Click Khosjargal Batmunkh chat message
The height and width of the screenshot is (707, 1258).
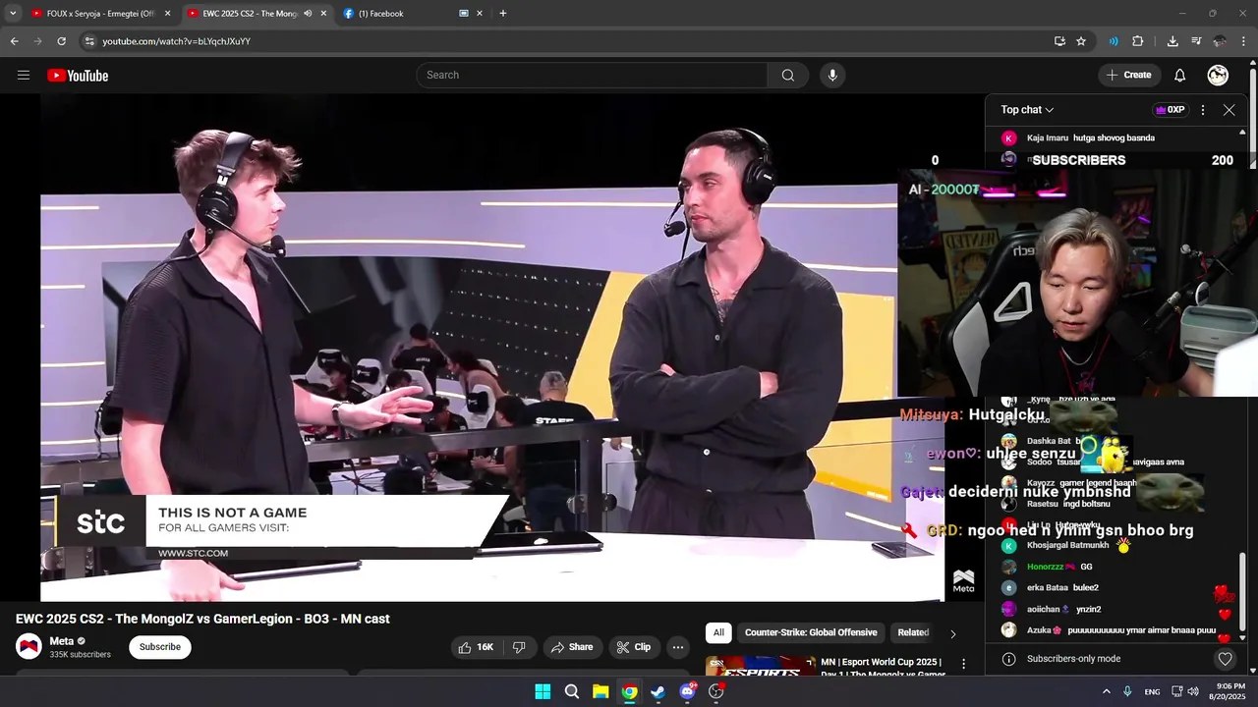pyautogui.click(x=1118, y=545)
